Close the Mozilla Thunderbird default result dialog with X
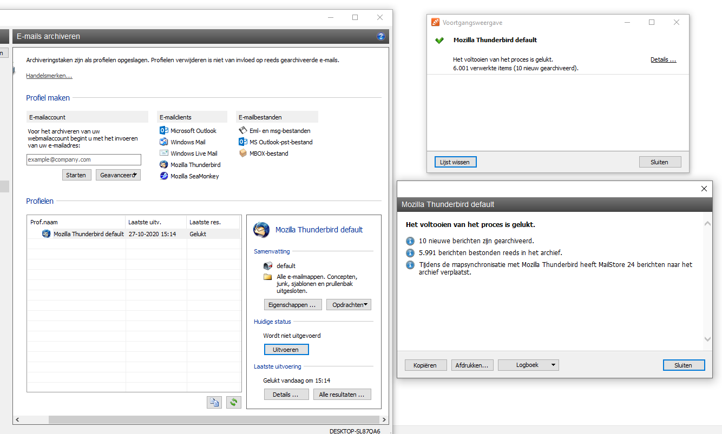The image size is (722, 434). point(704,189)
